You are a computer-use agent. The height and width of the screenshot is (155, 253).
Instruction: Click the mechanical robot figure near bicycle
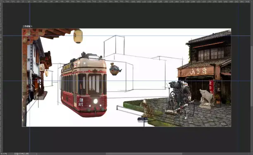point(180,99)
